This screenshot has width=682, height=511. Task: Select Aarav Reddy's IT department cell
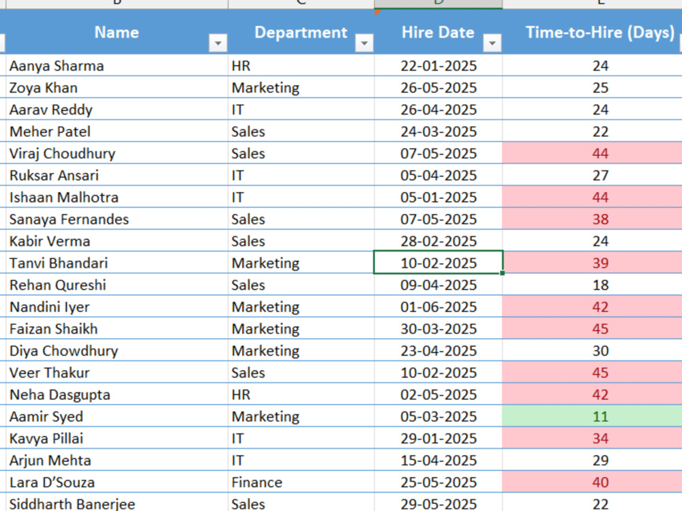click(301, 110)
